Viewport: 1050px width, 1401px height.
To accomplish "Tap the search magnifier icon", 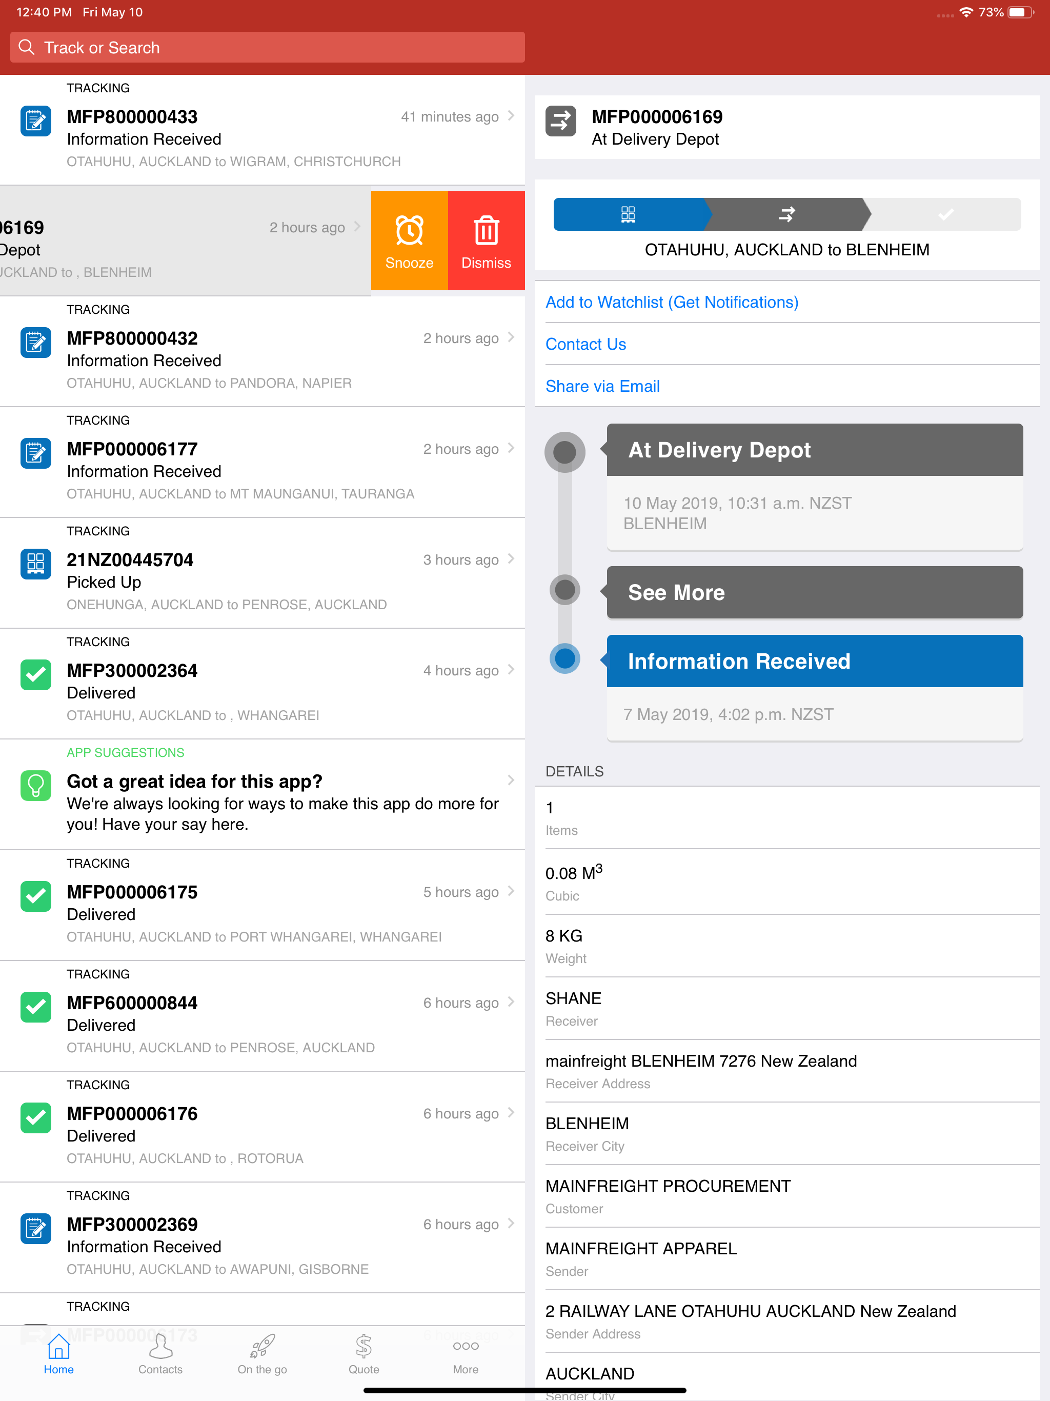I will pos(27,48).
